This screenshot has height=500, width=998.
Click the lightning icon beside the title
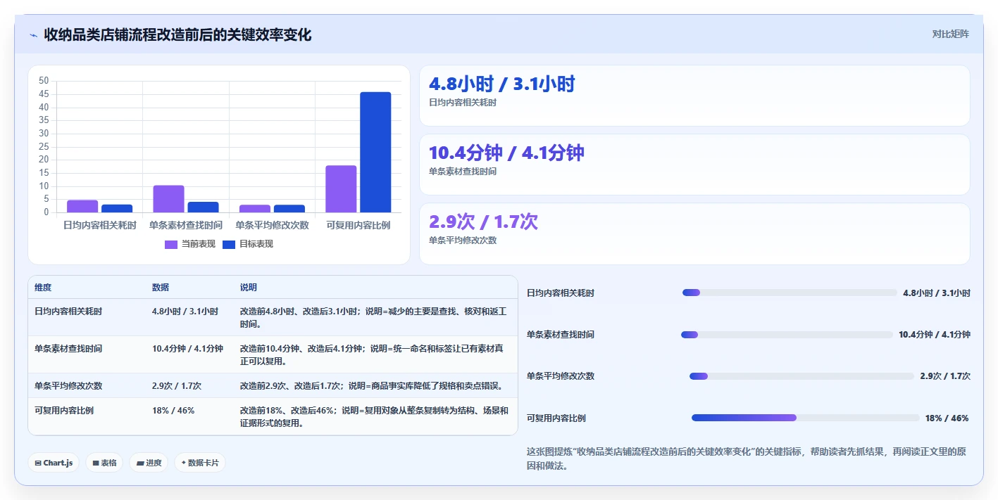(x=33, y=35)
